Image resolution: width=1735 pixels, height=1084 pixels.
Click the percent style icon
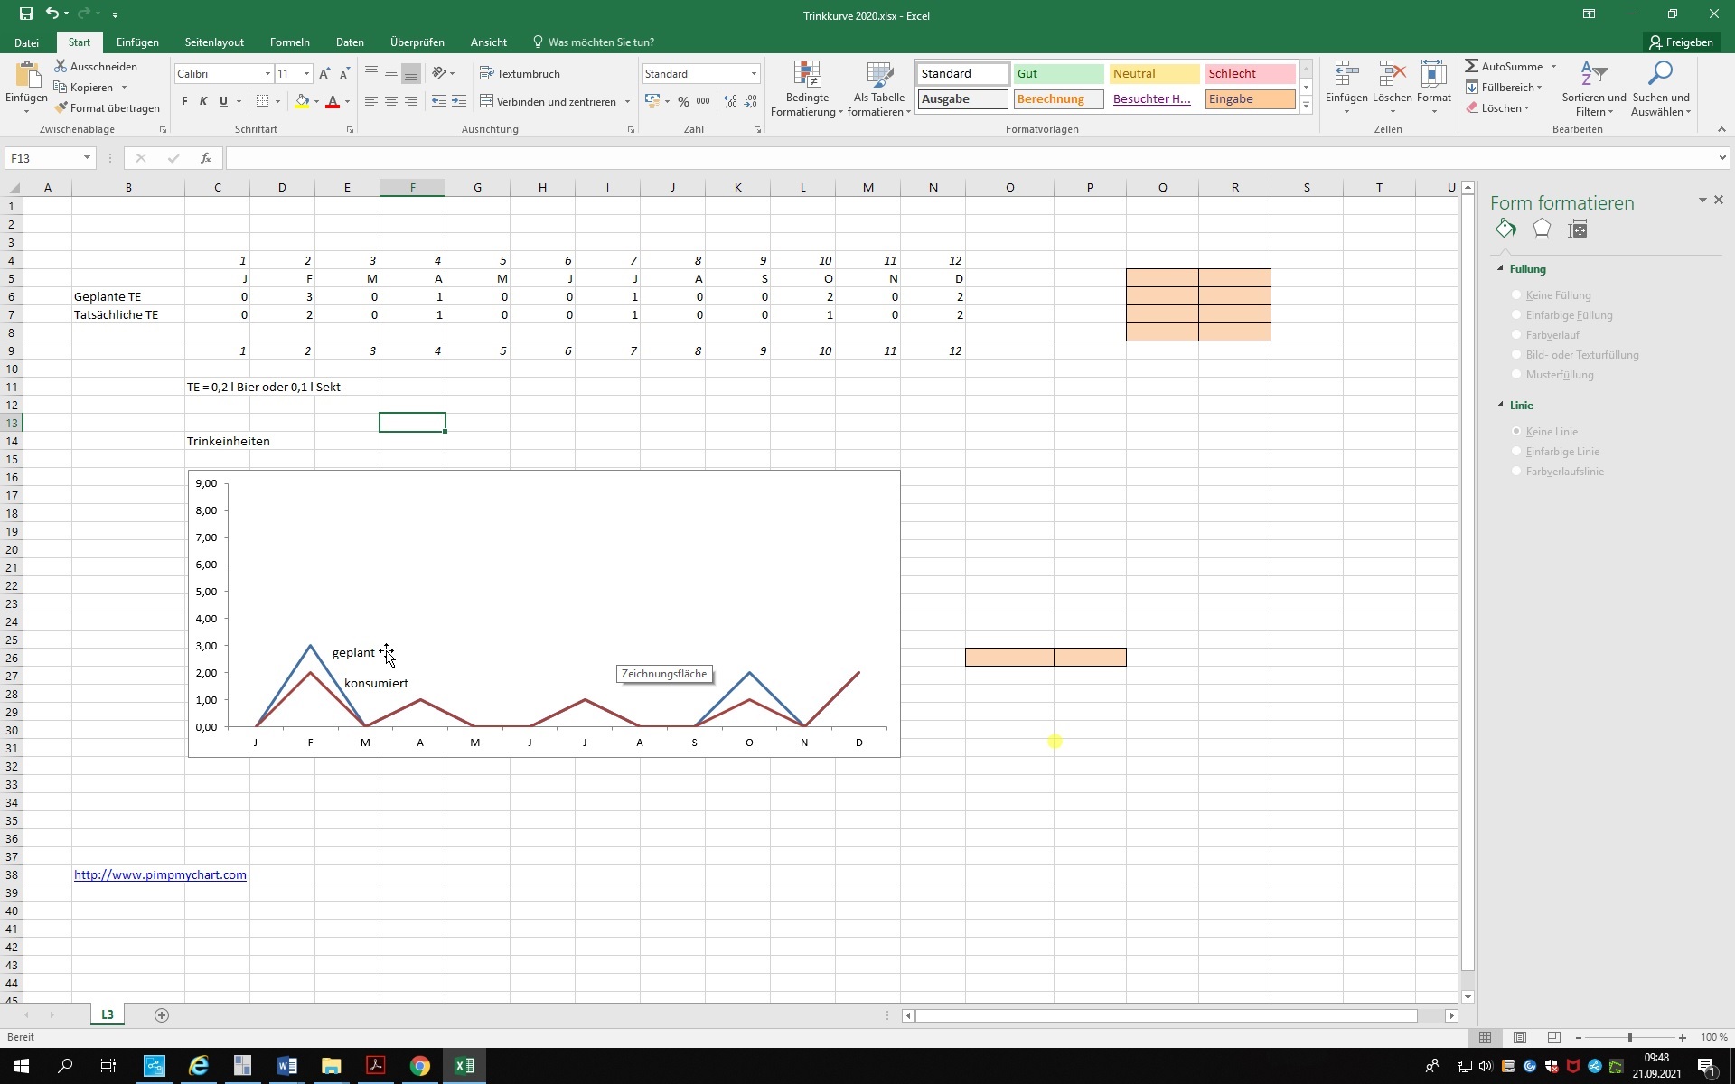[683, 101]
